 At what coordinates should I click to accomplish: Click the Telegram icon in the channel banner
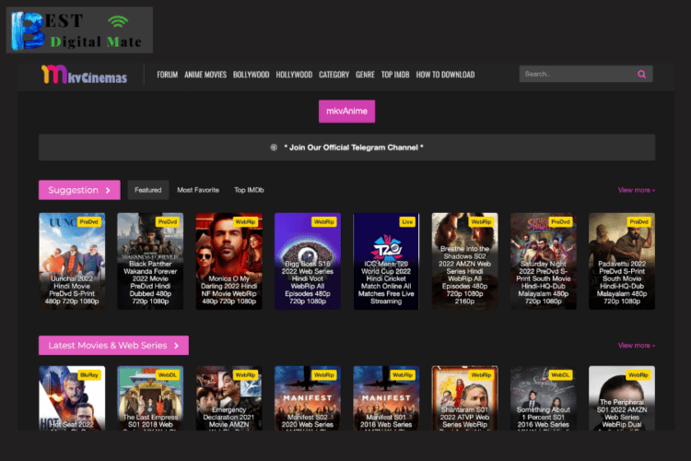[274, 148]
